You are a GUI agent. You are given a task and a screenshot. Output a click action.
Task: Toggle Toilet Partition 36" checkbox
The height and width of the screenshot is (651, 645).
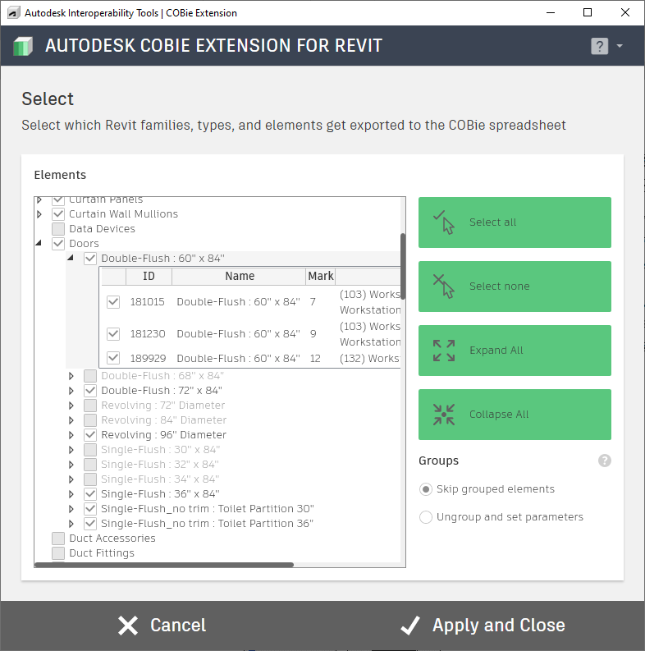tap(90, 524)
